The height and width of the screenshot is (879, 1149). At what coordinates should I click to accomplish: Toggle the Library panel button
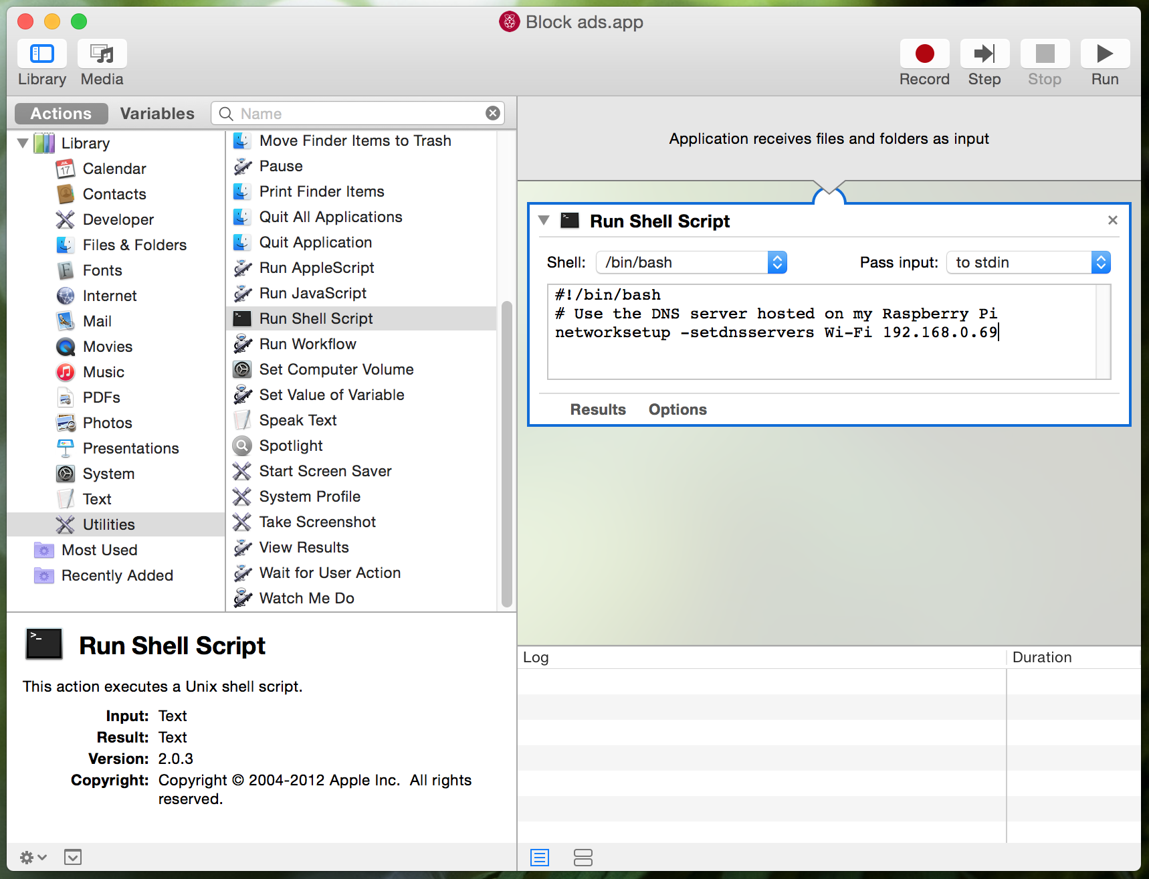click(x=42, y=54)
